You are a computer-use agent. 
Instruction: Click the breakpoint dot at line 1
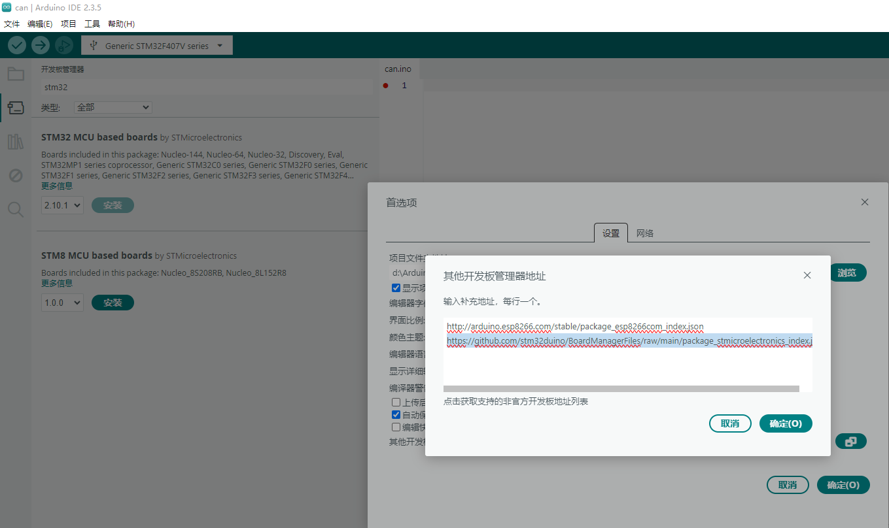(386, 86)
